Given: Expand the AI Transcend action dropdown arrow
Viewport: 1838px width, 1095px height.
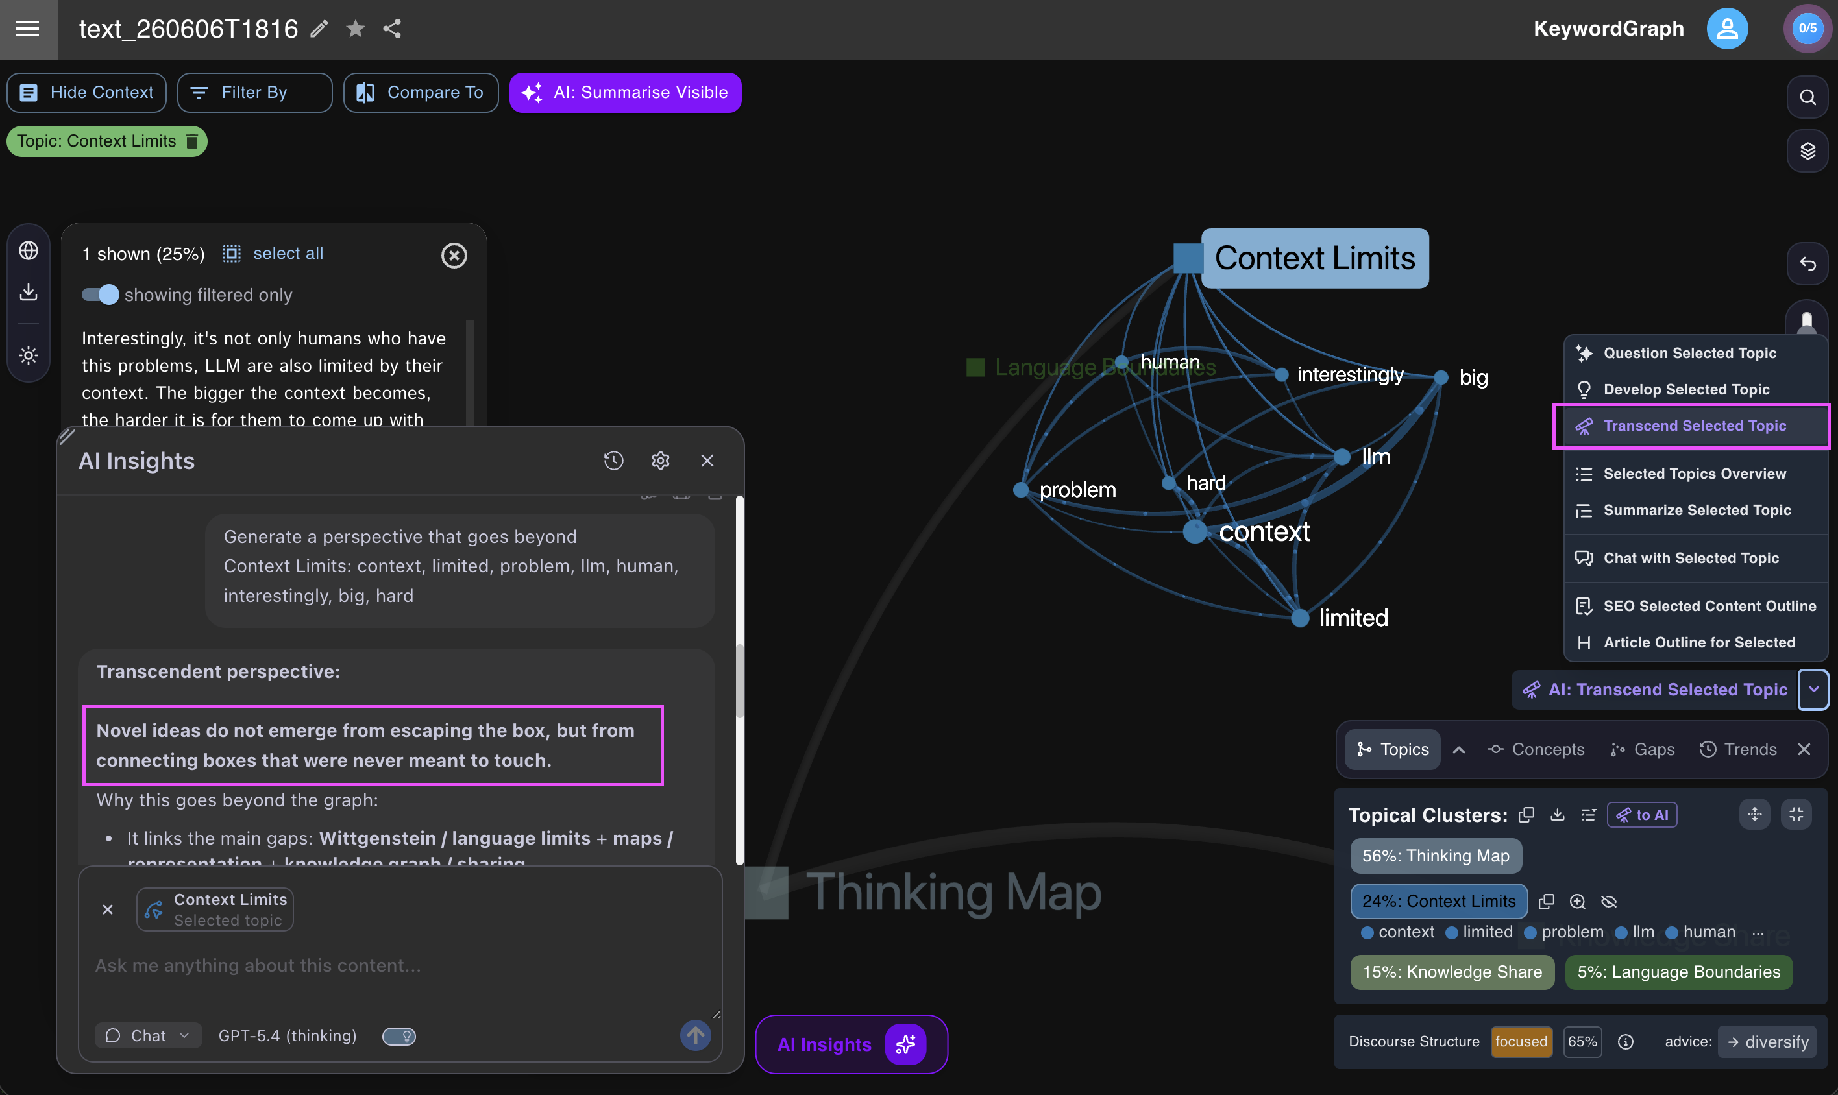Looking at the screenshot, I should (1813, 689).
